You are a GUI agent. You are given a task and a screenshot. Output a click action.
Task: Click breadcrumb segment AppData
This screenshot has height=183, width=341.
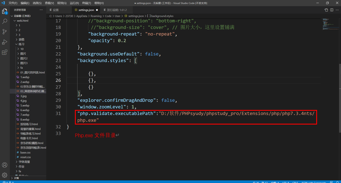[82, 16]
